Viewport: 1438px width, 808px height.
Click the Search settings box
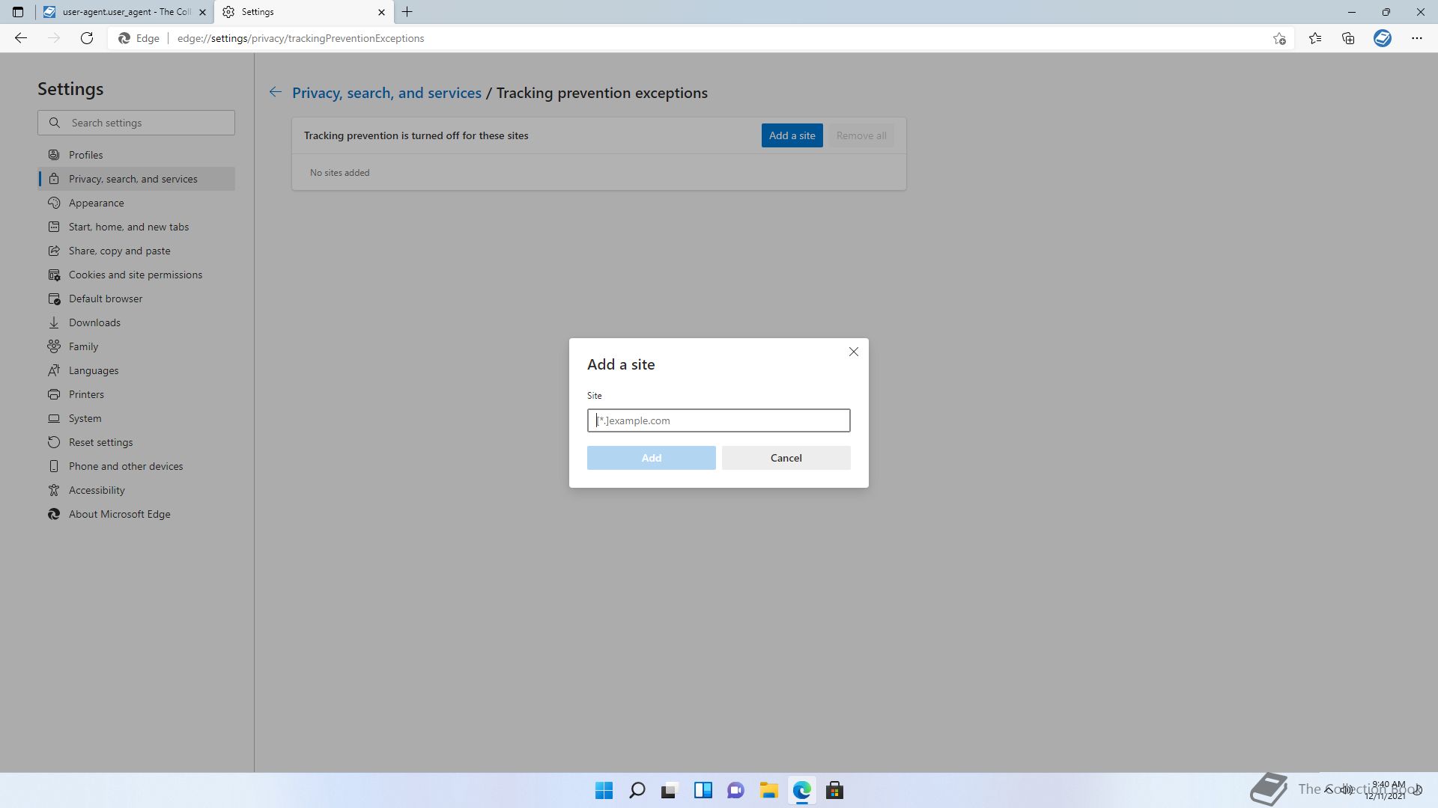point(136,123)
